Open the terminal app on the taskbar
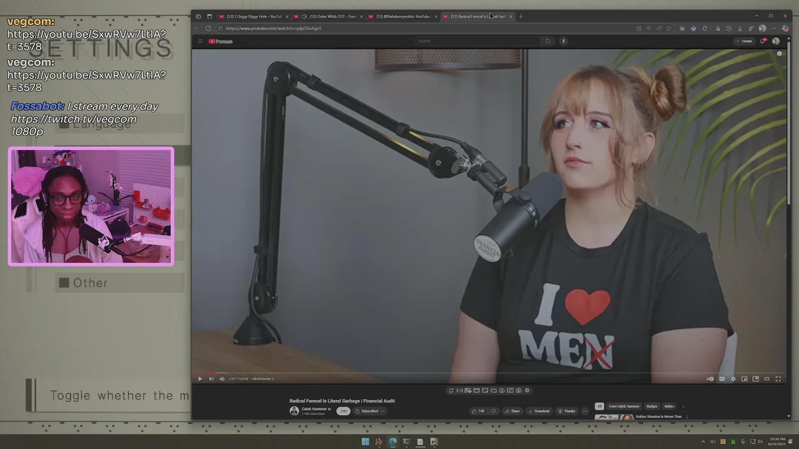 pyautogui.click(x=406, y=442)
